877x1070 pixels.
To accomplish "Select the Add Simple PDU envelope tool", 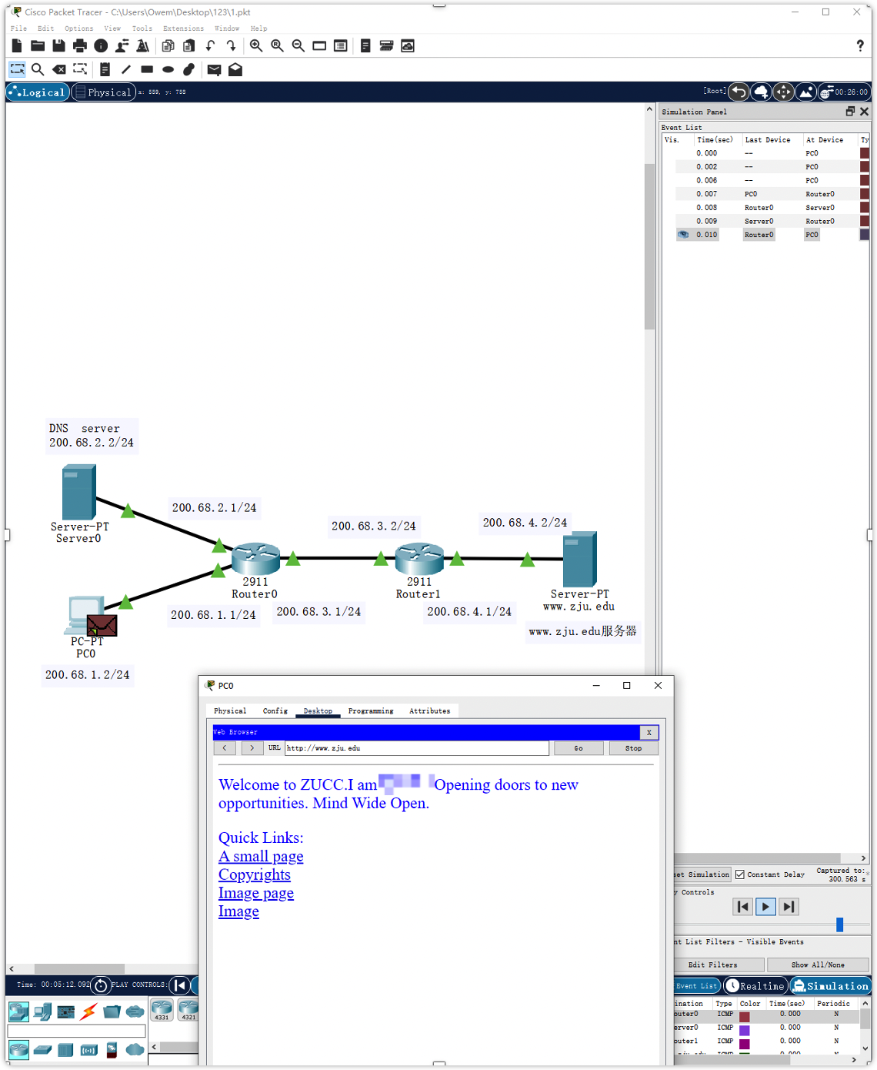I will click(214, 69).
